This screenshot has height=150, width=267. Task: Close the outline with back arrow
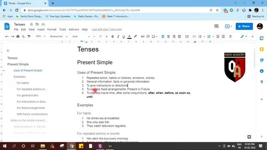pos(8,51)
